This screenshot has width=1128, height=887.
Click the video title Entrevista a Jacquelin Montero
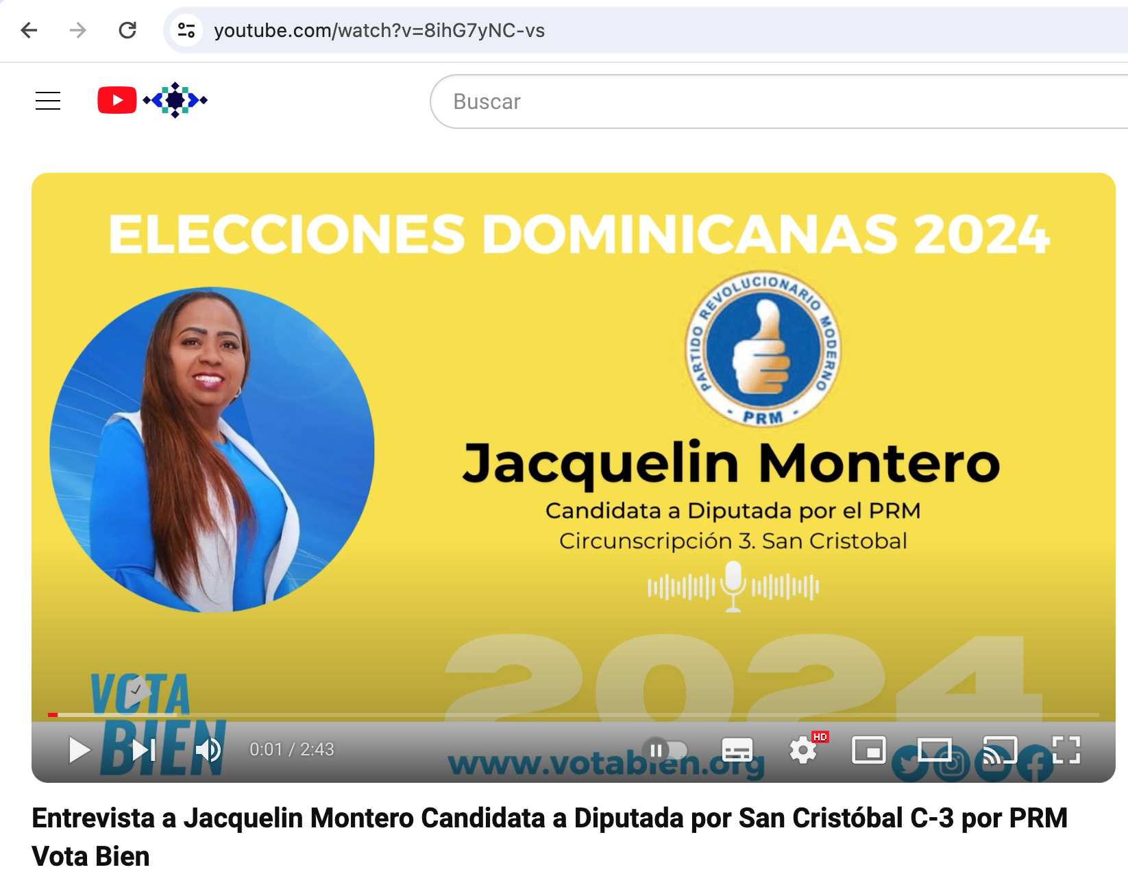[x=550, y=837]
